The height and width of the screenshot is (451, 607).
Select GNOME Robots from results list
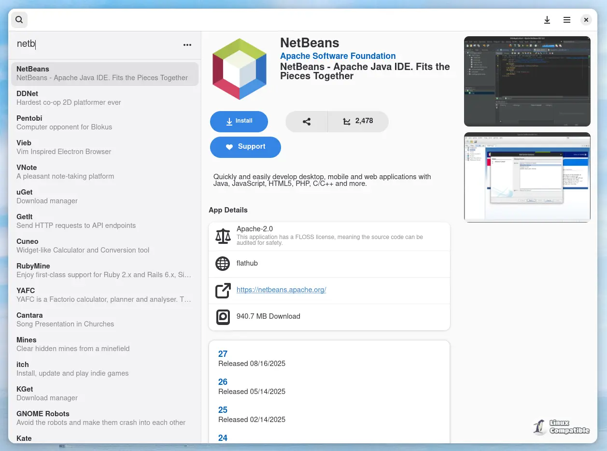[104, 418]
